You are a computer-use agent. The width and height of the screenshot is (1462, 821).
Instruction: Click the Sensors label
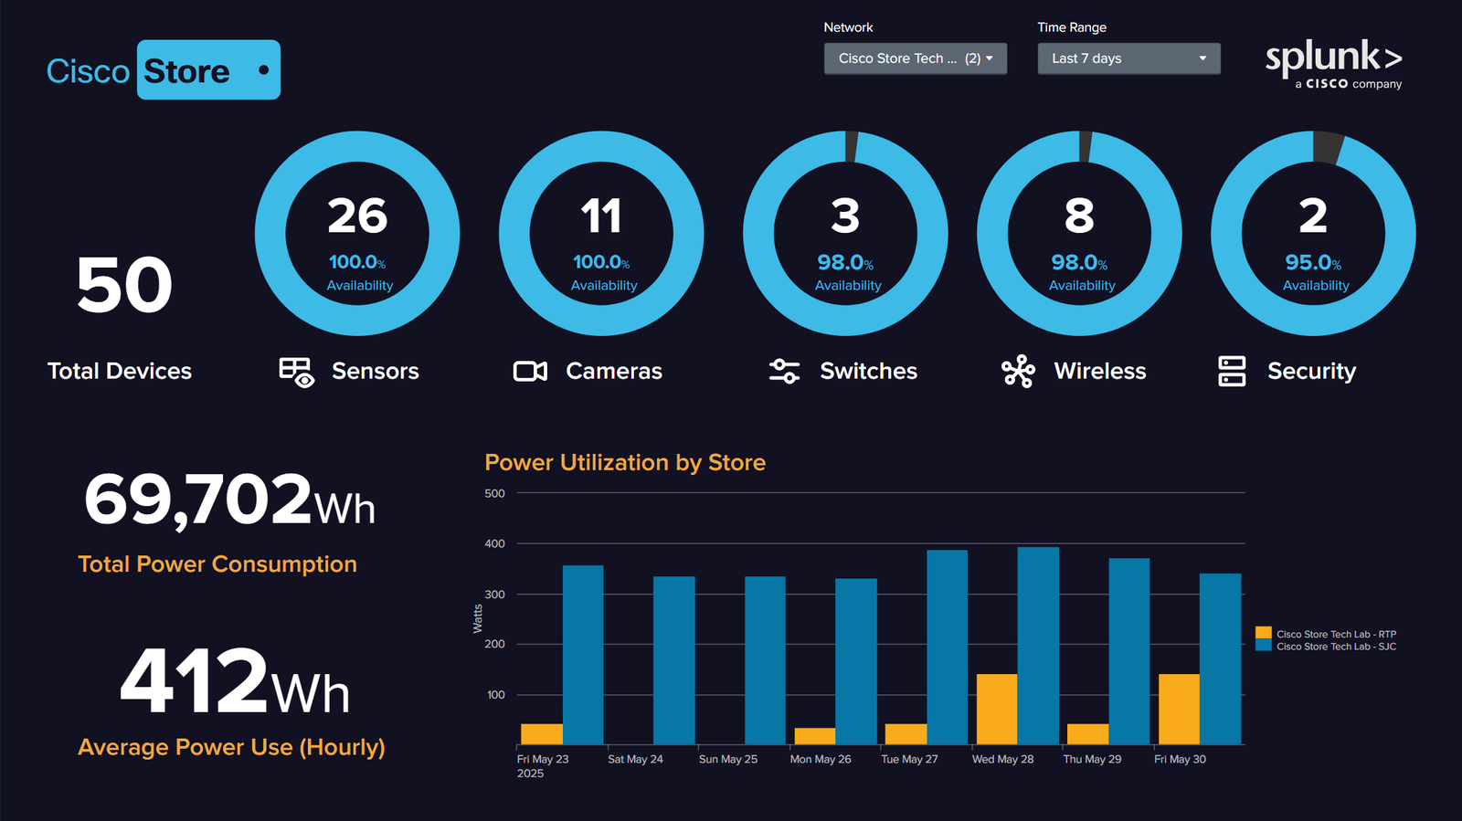click(376, 371)
